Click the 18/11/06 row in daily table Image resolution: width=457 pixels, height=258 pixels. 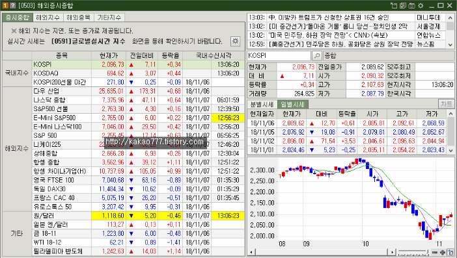[x=347, y=123]
